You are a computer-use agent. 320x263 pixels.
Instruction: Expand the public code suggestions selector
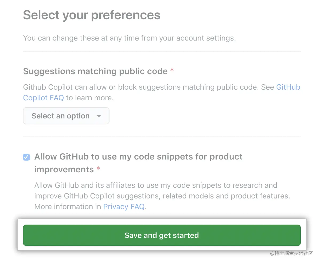click(x=66, y=116)
